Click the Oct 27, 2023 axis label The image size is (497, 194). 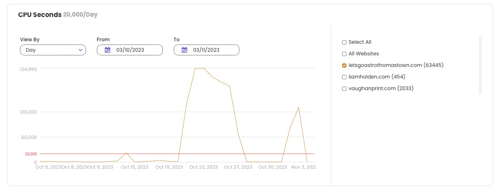pos(238,167)
